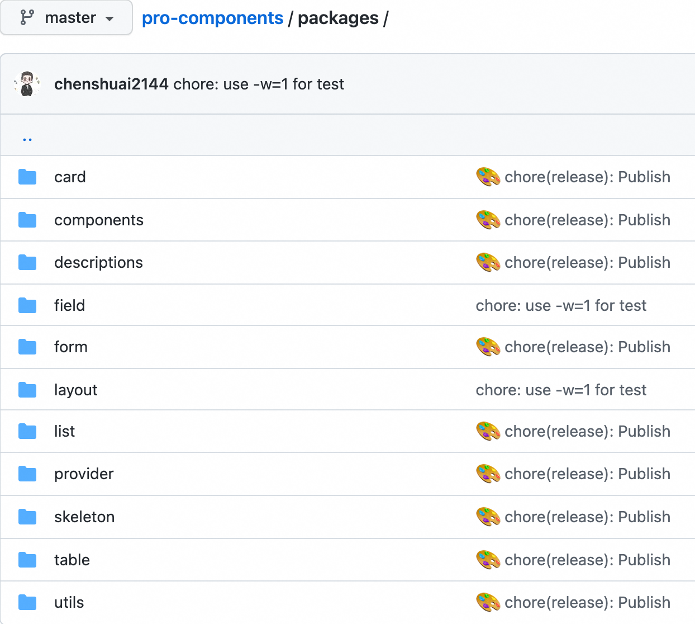The width and height of the screenshot is (695, 624).
Task: Click chenshuai2144 avatar image
Action: pyautogui.click(x=27, y=84)
